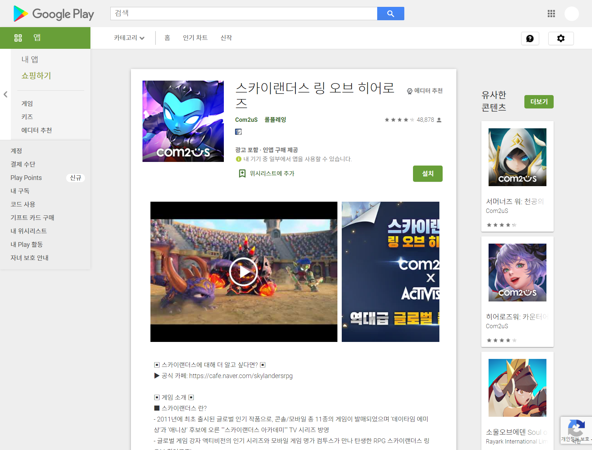Open 히어로즈워 app card thumbnail
The image size is (592, 450).
pos(518,273)
